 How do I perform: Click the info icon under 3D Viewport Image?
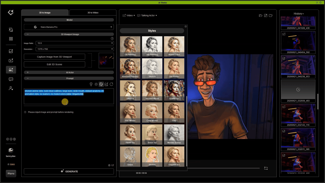click(112, 38)
